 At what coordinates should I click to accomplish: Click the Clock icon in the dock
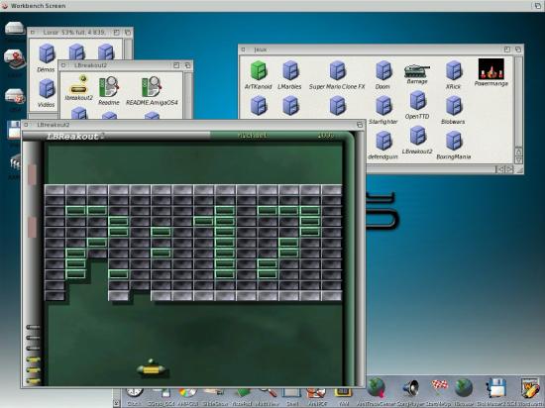tap(134, 393)
